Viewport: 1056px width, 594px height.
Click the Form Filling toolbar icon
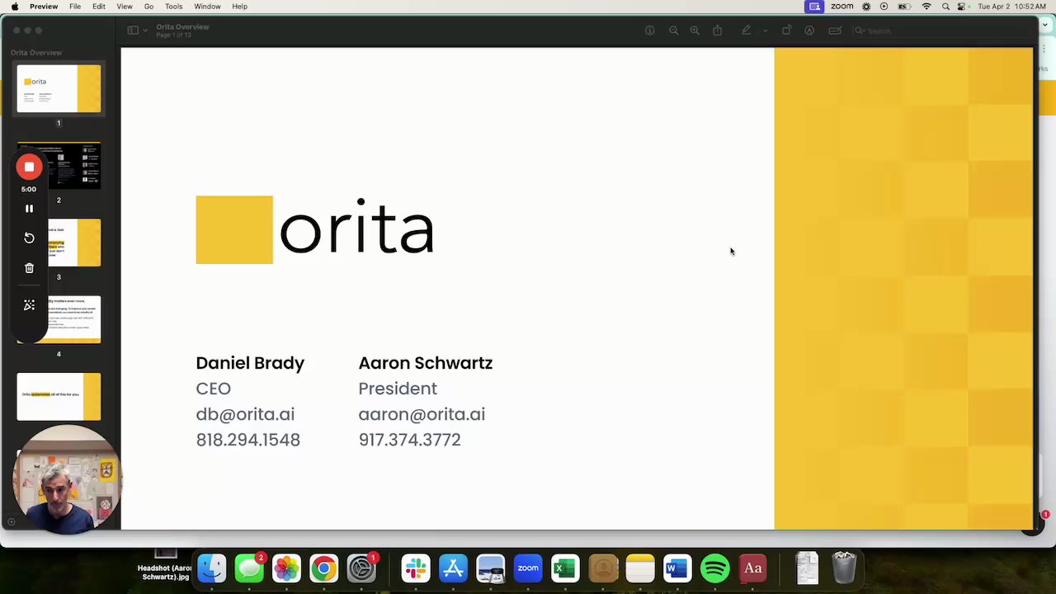coord(835,31)
